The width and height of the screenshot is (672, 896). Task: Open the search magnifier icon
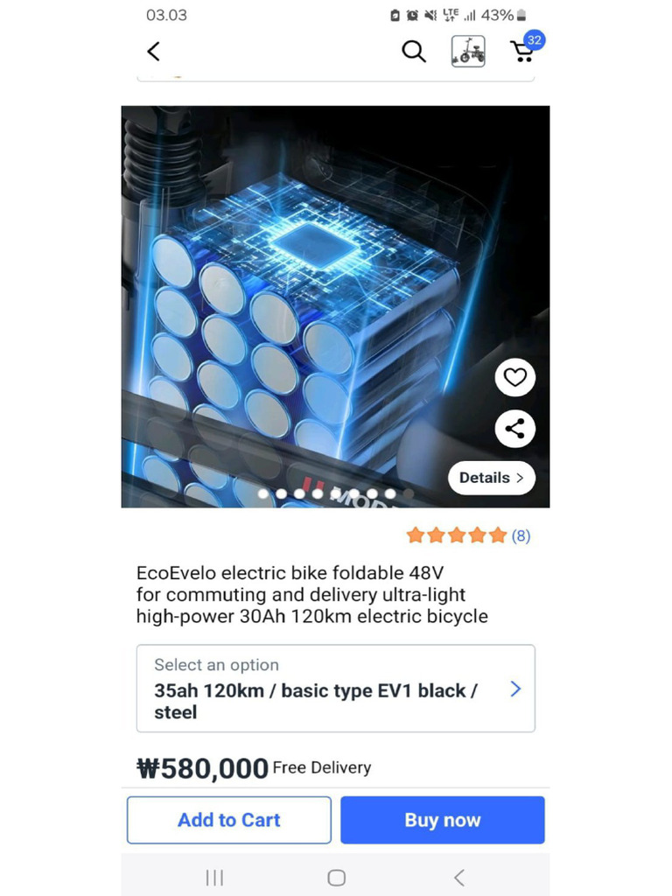(x=414, y=52)
